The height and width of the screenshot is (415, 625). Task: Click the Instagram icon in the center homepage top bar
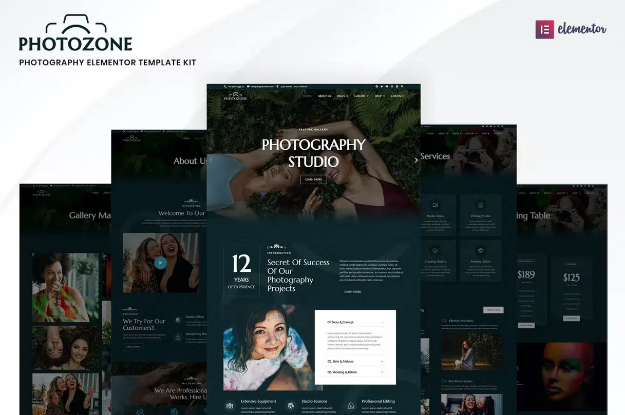(x=392, y=87)
